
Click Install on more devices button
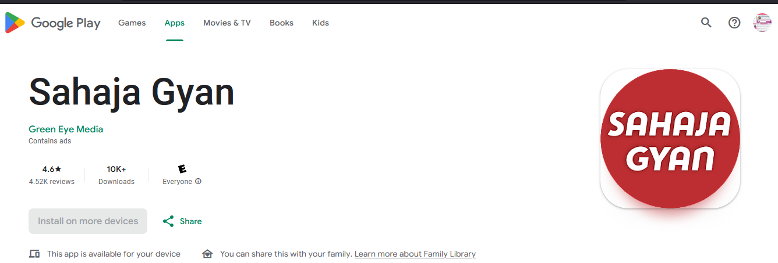(x=88, y=221)
